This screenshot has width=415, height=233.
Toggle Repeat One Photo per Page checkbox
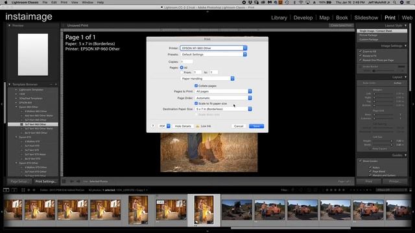click(361, 60)
